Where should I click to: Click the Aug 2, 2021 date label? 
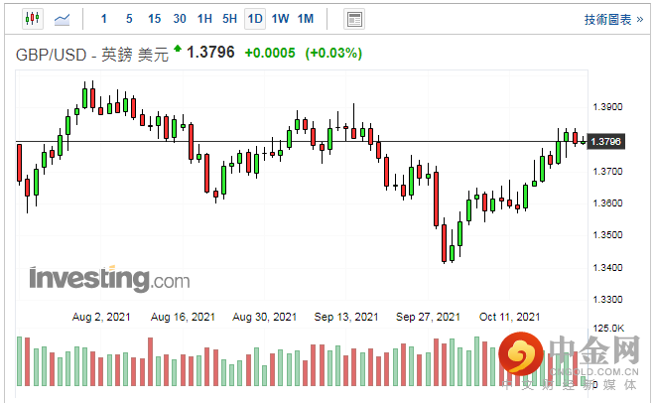click(x=104, y=317)
